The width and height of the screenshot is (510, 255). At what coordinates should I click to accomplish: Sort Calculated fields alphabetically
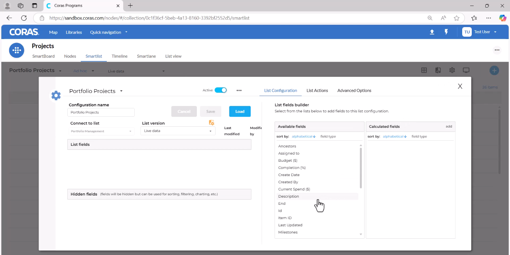coord(395,136)
